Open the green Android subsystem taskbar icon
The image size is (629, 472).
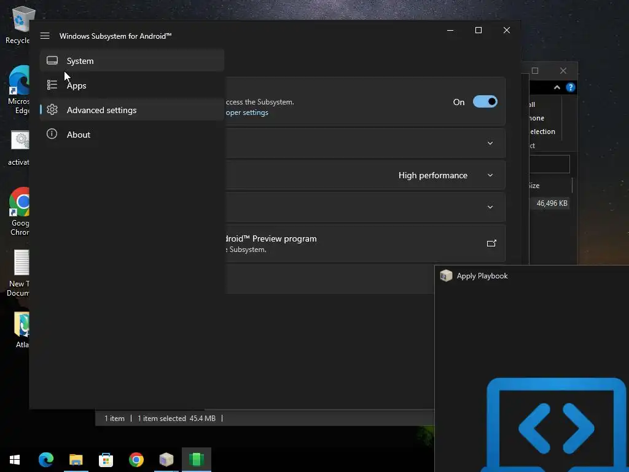point(197,460)
